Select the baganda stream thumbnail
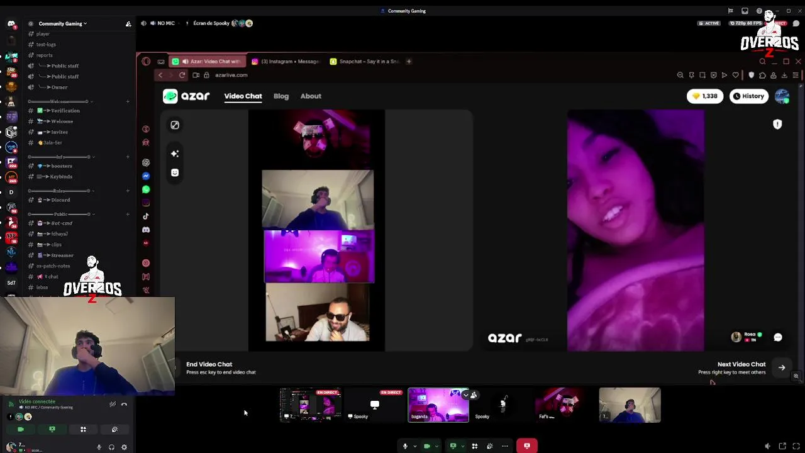805x453 pixels. coord(438,405)
